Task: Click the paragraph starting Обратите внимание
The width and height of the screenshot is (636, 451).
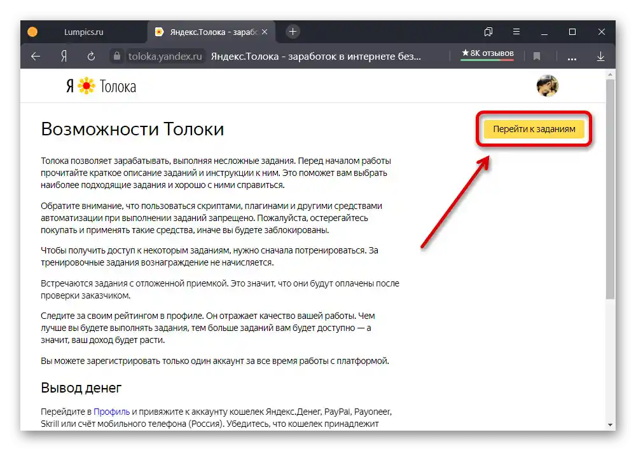Action: click(x=211, y=218)
